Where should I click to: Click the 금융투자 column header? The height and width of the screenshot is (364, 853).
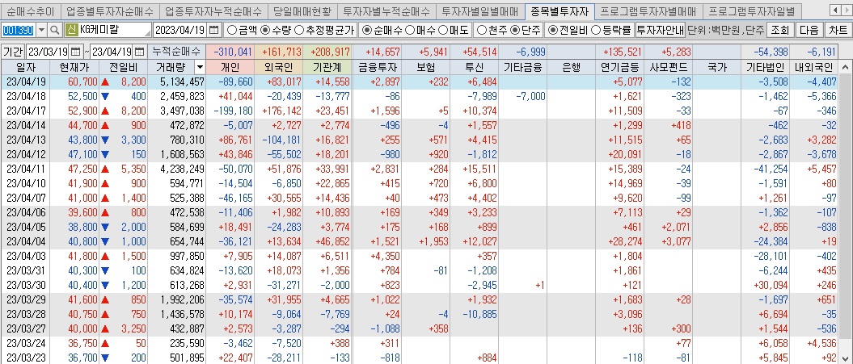(x=378, y=68)
